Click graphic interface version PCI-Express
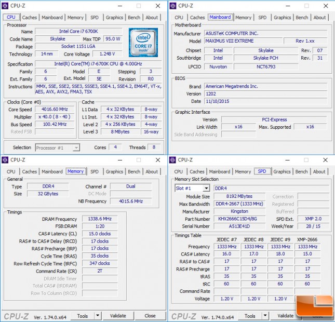The width and height of the screenshot is (335, 322). pos(274,119)
